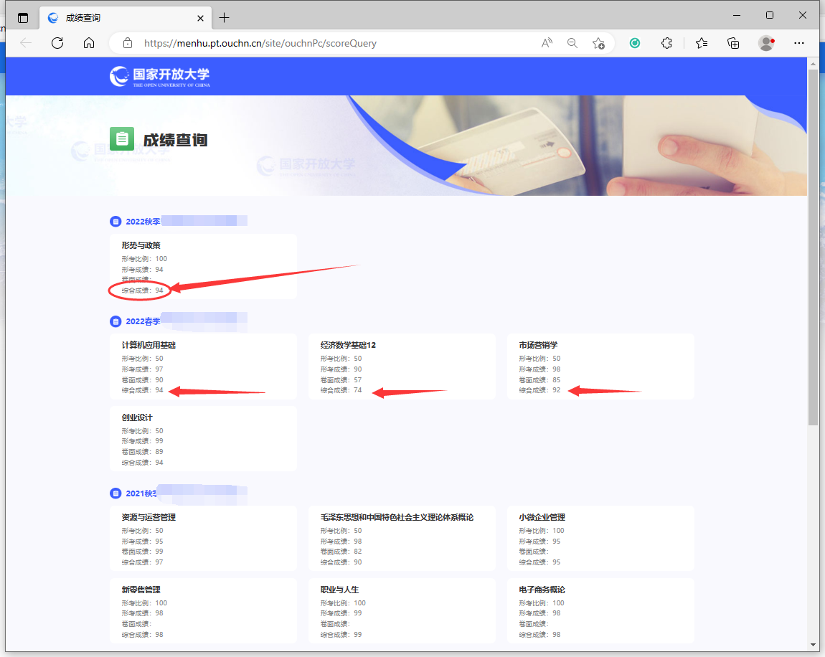Click the user profile avatar

click(x=766, y=43)
